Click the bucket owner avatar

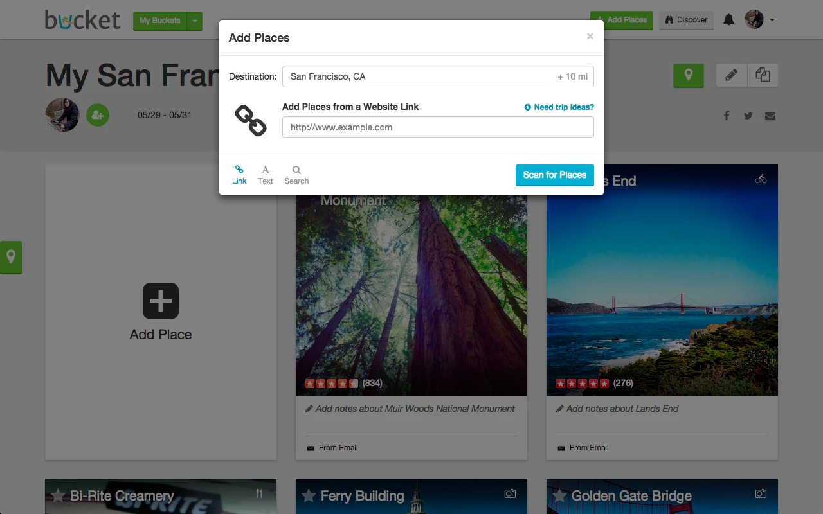coord(62,115)
